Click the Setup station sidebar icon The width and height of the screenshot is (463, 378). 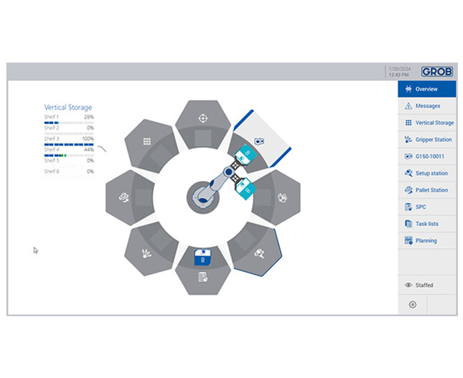(x=408, y=173)
